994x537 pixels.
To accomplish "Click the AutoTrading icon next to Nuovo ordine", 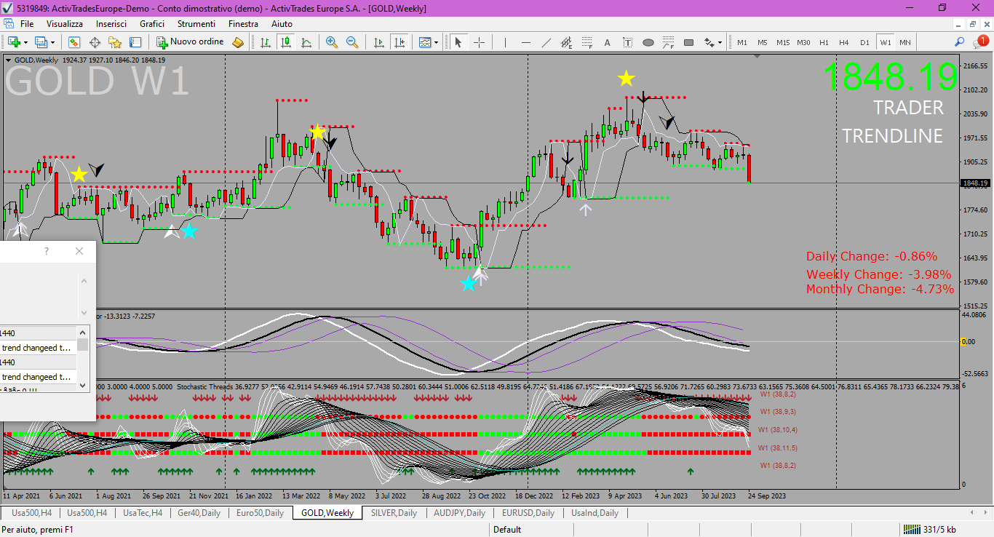I will tap(238, 42).
